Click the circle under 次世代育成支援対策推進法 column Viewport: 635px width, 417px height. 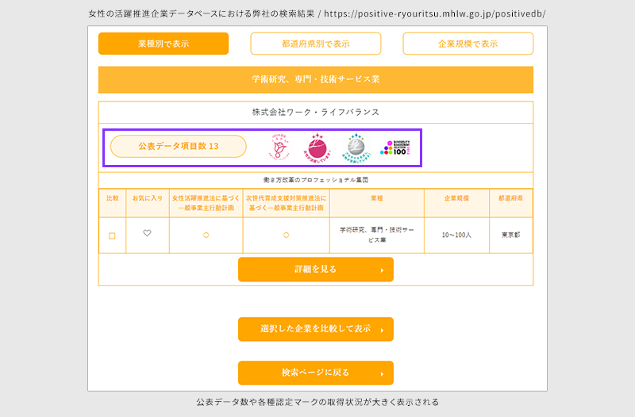point(286,235)
